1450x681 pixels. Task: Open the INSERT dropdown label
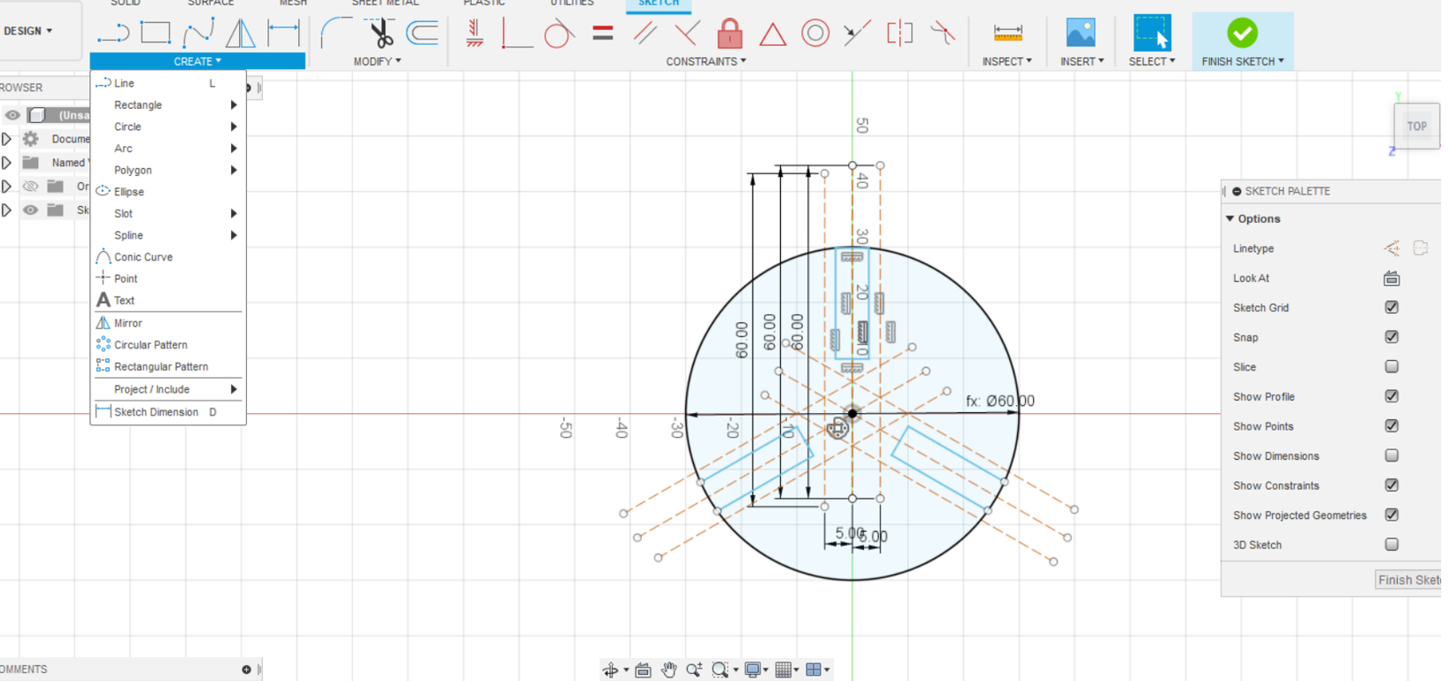pyautogui.click(x=1082, y=61)
